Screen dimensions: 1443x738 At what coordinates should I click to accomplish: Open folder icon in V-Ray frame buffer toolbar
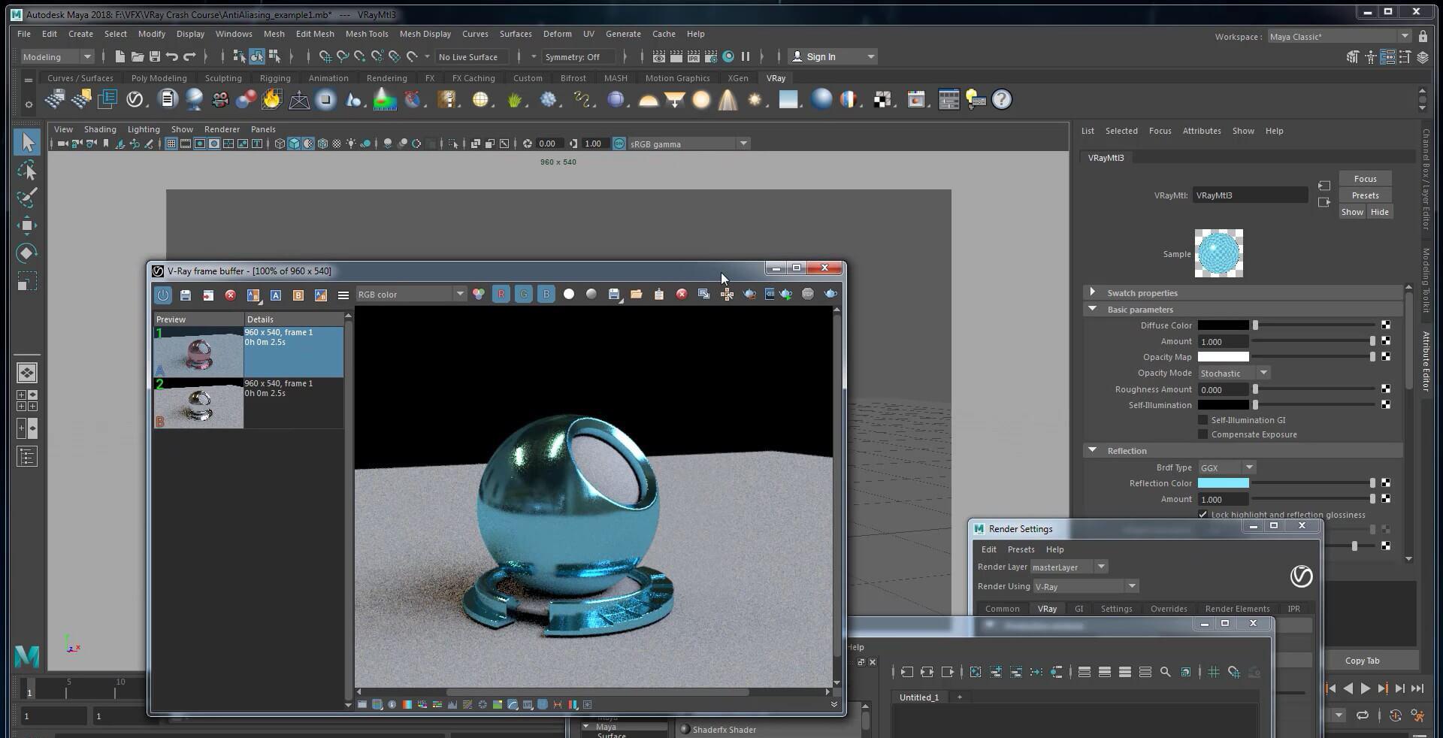637,294
